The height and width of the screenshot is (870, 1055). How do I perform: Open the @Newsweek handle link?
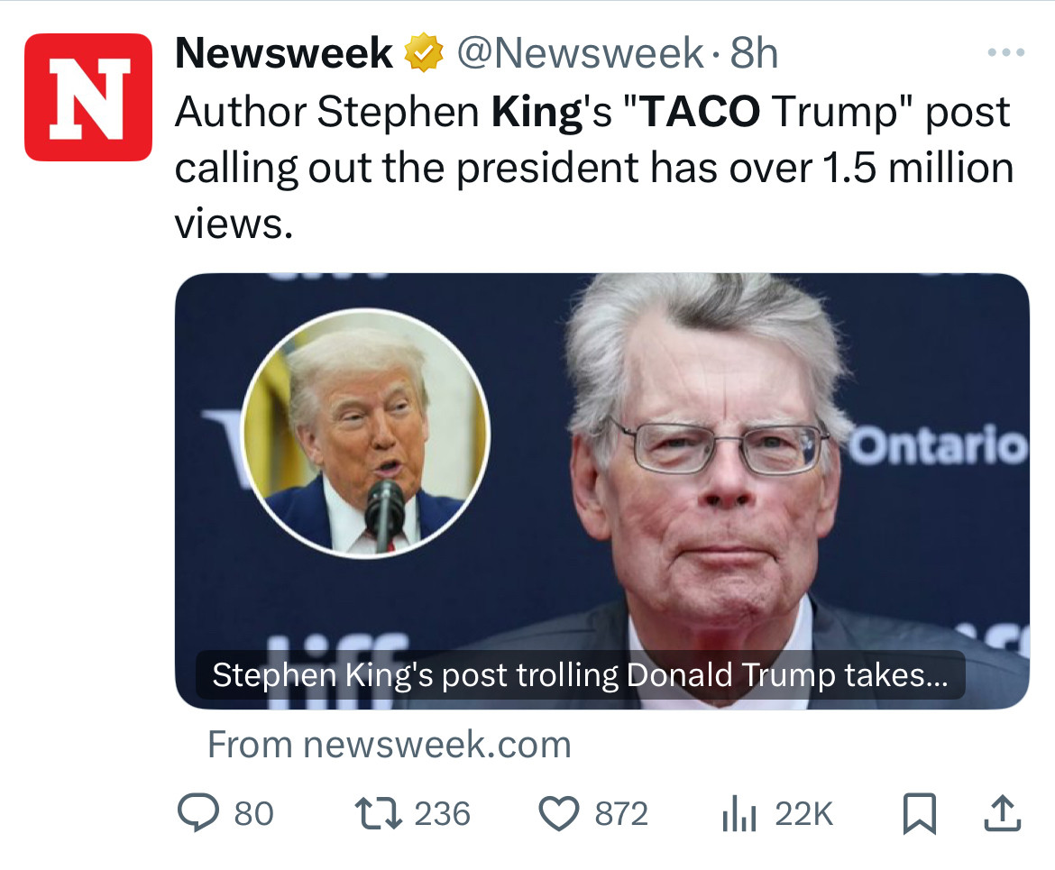tap(580, 52)
